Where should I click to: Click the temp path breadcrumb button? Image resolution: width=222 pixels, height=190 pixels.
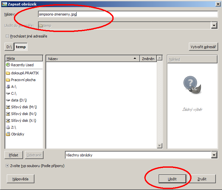(x=21, y=47)
